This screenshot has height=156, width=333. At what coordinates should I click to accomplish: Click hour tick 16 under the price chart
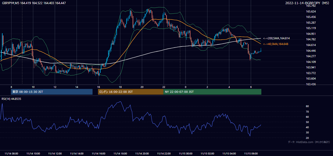pyautogui.click(x=98, y=87)
